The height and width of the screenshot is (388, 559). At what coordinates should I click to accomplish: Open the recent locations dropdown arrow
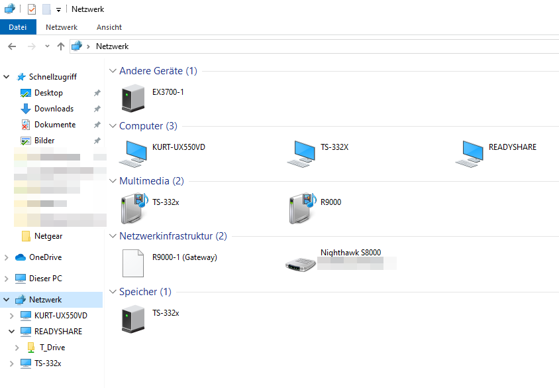tap(47, 46)
